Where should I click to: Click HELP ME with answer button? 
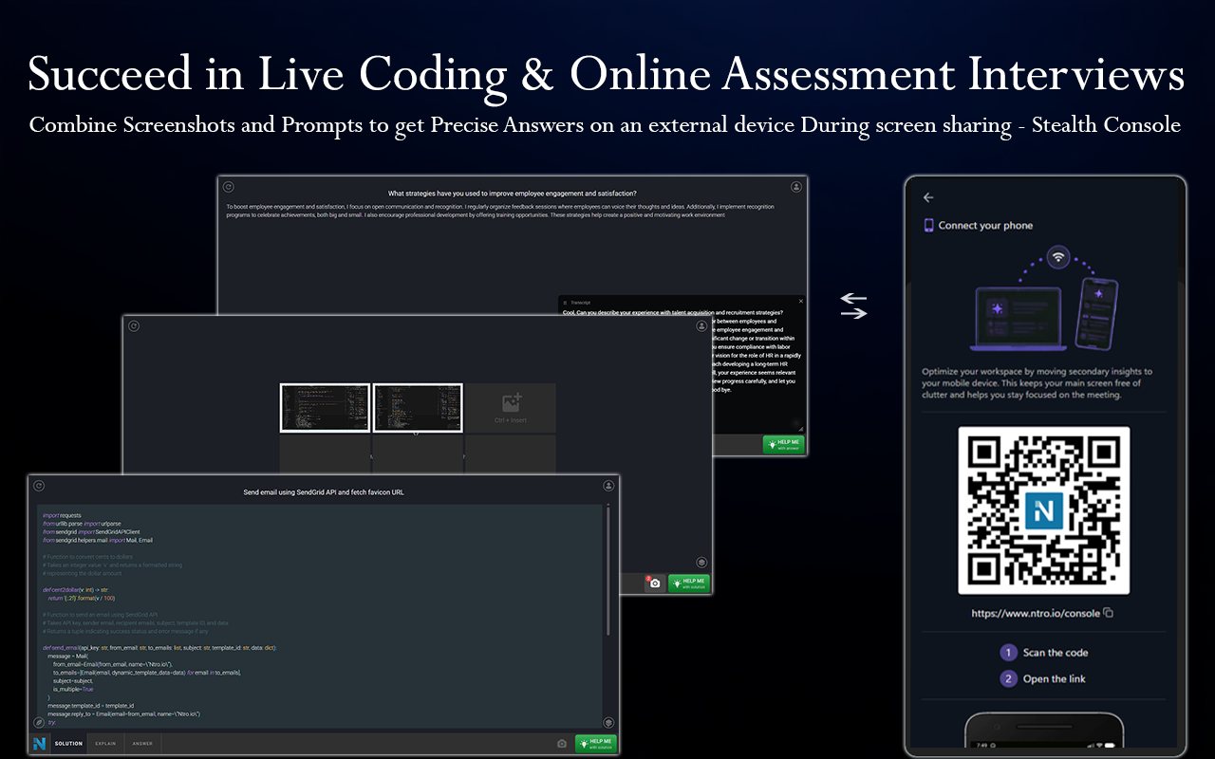pos(784,444)
